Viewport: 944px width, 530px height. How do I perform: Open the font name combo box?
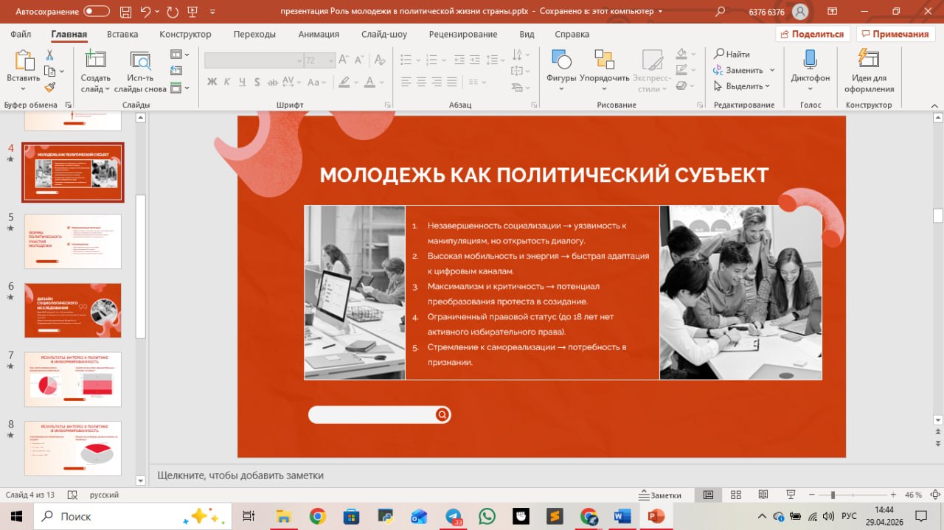click(x=254, y=60)
